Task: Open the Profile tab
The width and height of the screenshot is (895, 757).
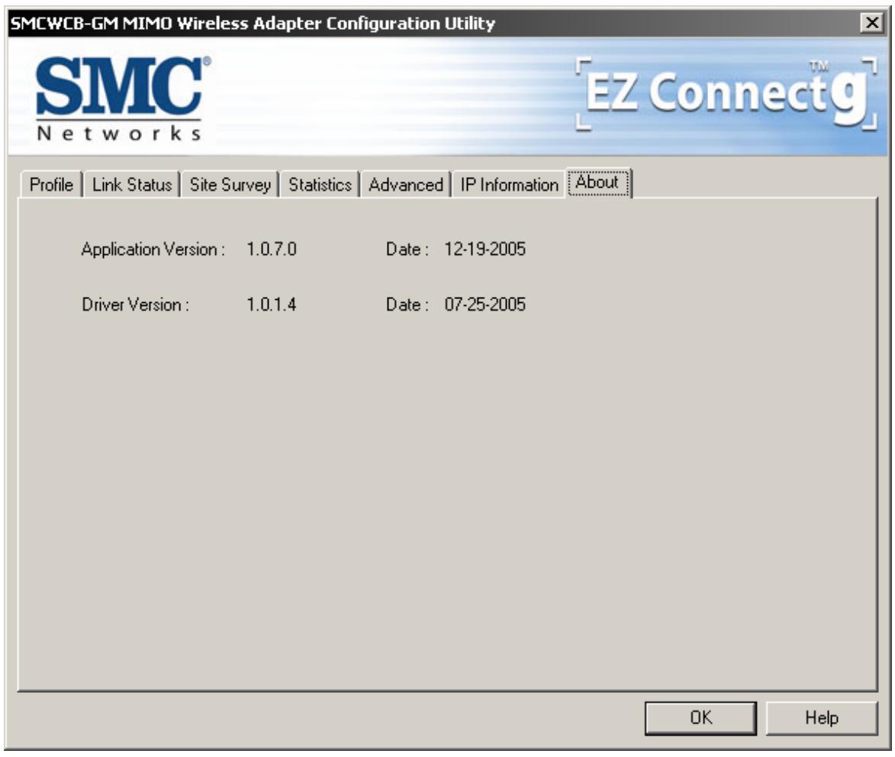Action: point(51,185)
